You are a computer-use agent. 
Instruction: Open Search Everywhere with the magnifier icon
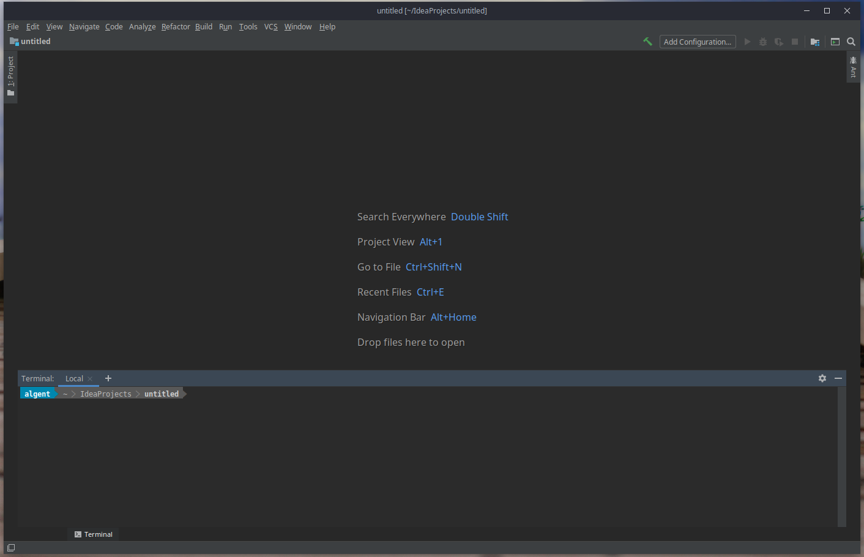[851, 42]
